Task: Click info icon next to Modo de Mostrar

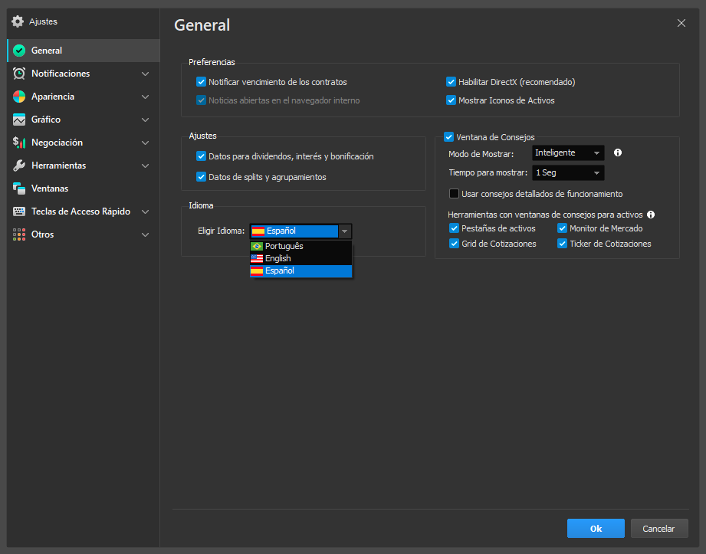Action: pos(618,152)
